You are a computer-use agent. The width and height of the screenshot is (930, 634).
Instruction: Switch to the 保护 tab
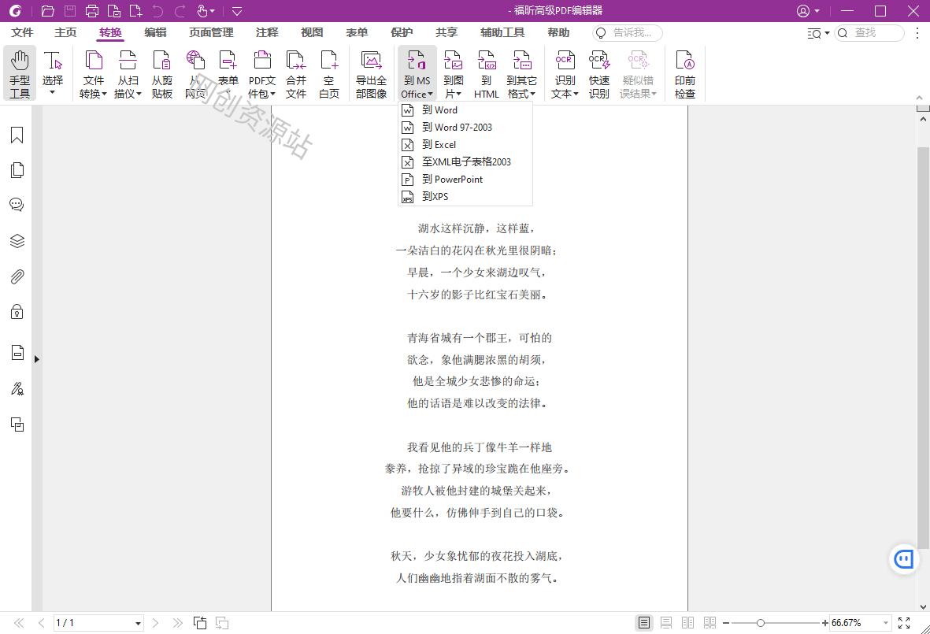(402, 32)
